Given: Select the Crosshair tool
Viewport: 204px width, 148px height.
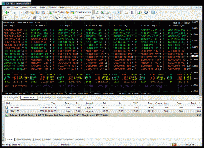Looking at the screenshot, I should coord(11,18).
